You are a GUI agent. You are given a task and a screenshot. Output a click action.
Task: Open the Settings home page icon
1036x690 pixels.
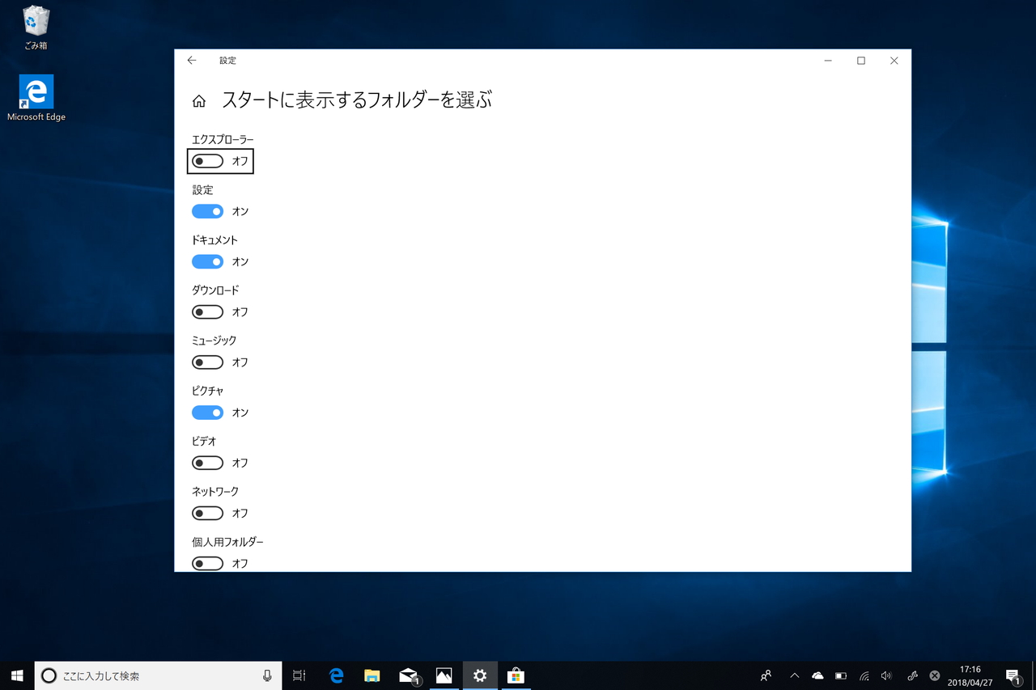pyautogui.click(x=199, y=100)
